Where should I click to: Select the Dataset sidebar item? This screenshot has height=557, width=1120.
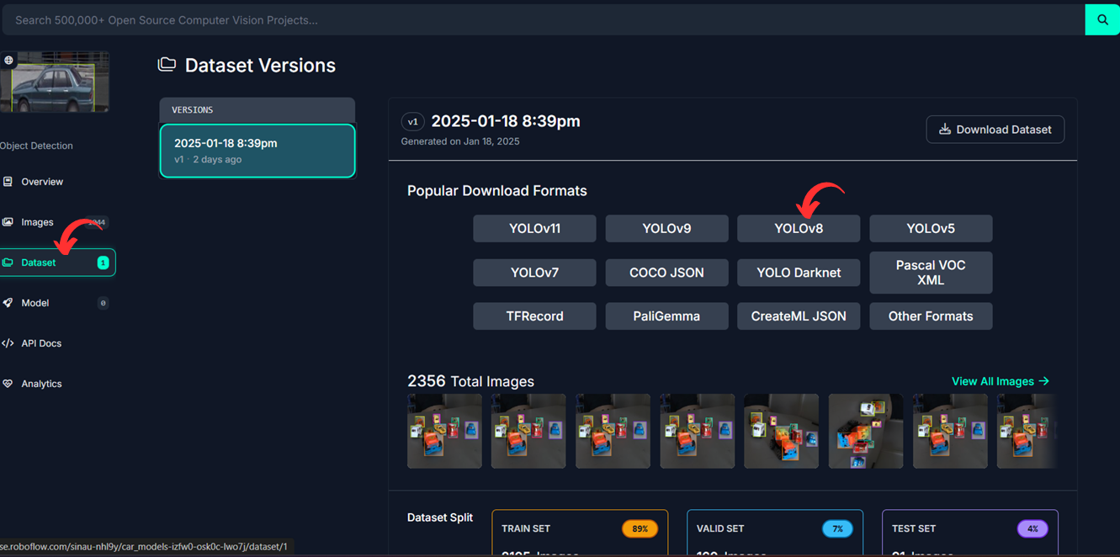57,263
